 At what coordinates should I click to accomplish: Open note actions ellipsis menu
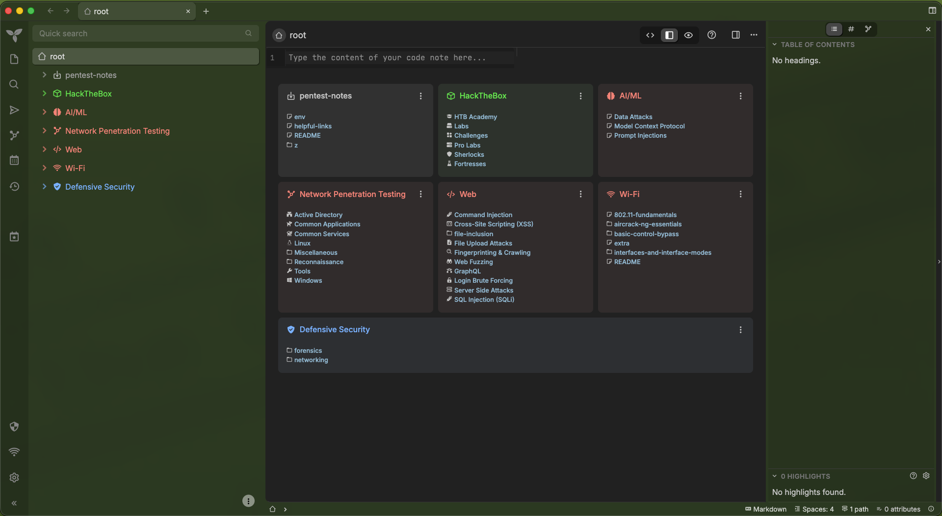tap(754, 35)
